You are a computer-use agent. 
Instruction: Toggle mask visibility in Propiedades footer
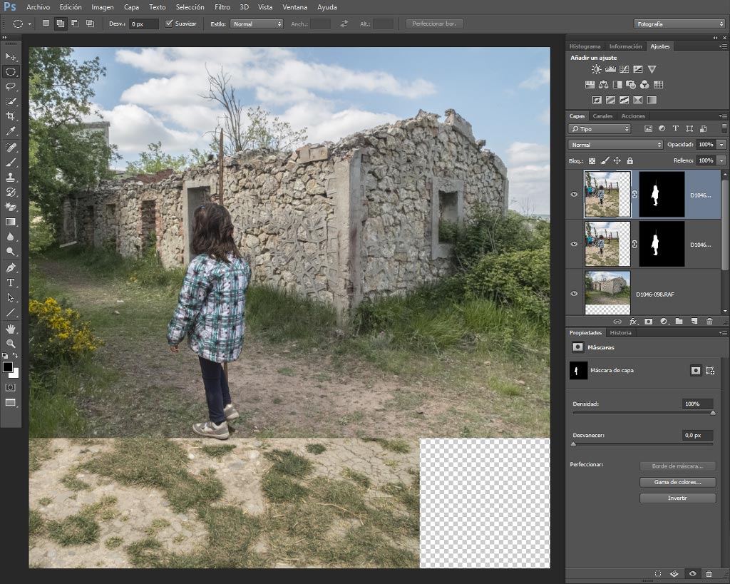(x=692, y=574)
